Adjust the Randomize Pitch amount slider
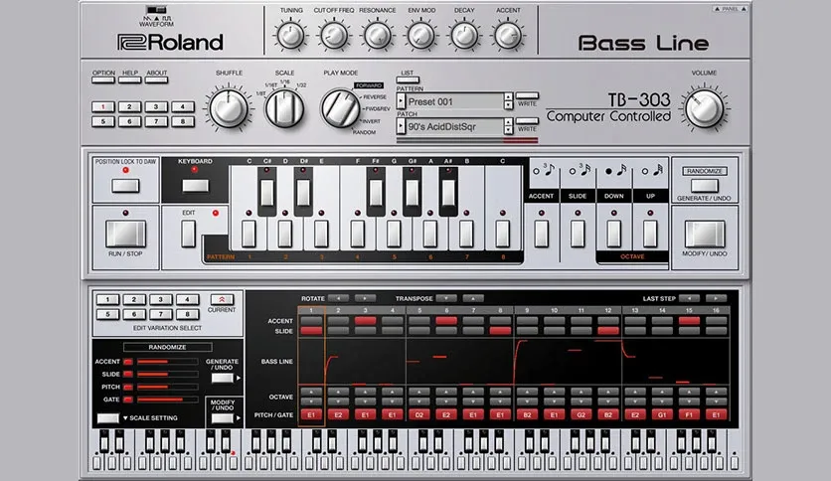The width and height of the screenshot is (831, 481). pyautogui.click(x=167, y=388)
